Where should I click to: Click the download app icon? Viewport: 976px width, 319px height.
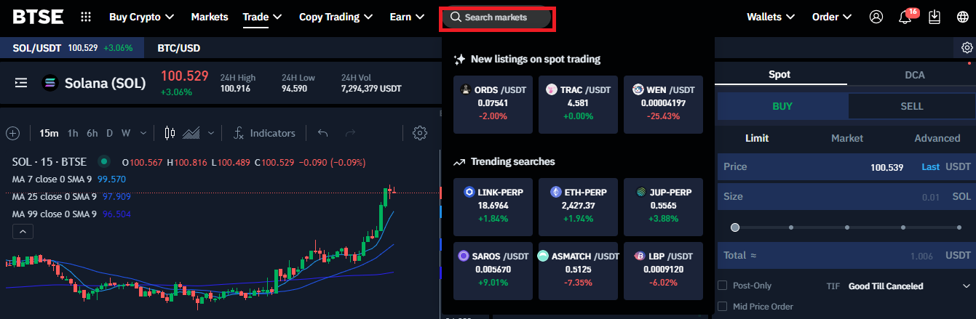[x=935, y=17]
